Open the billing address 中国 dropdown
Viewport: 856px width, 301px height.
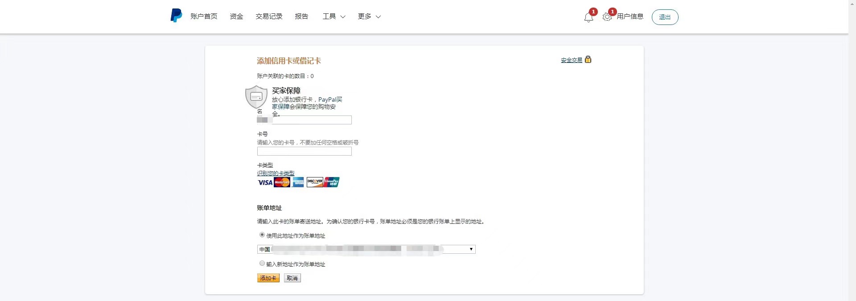click(x=366, y=249)
